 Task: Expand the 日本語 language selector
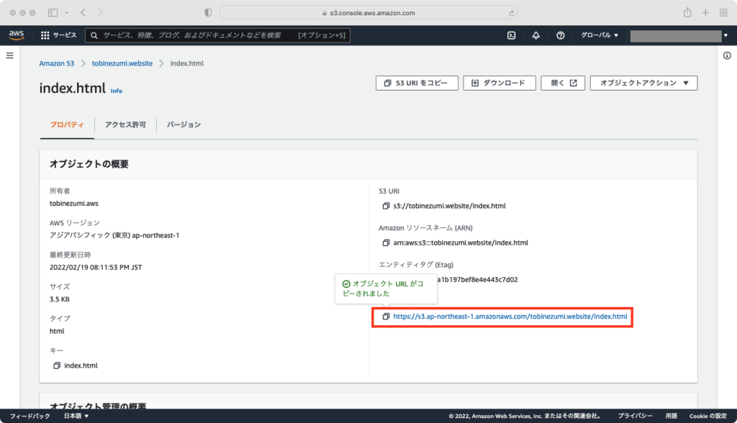(76, 416)
